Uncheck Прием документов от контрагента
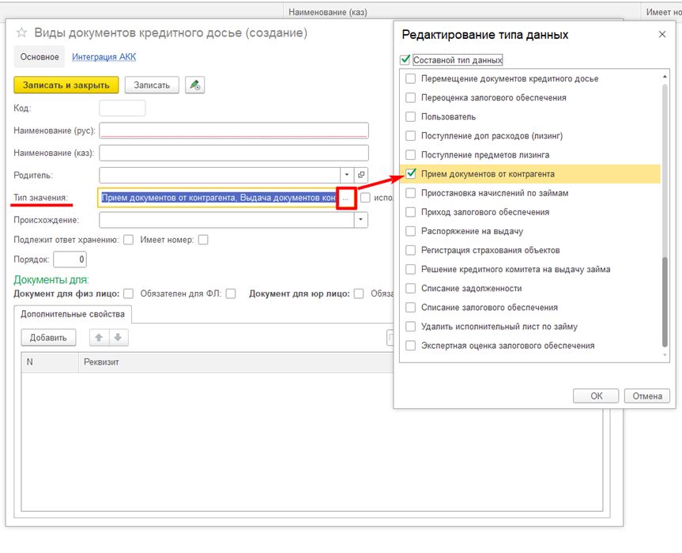 click(411, 174)
